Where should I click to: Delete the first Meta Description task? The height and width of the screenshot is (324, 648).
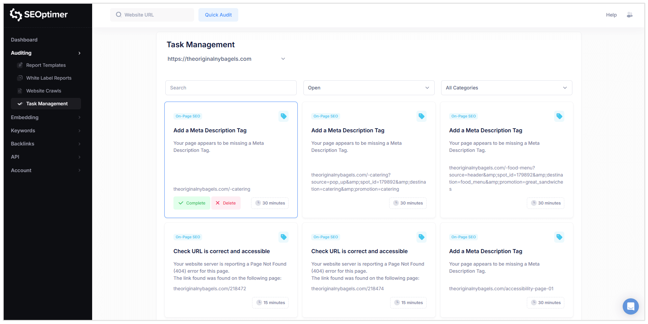point(226,203)
